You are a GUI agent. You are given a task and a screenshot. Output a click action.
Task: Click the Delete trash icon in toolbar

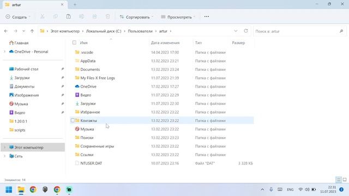(x=108, y=17)
